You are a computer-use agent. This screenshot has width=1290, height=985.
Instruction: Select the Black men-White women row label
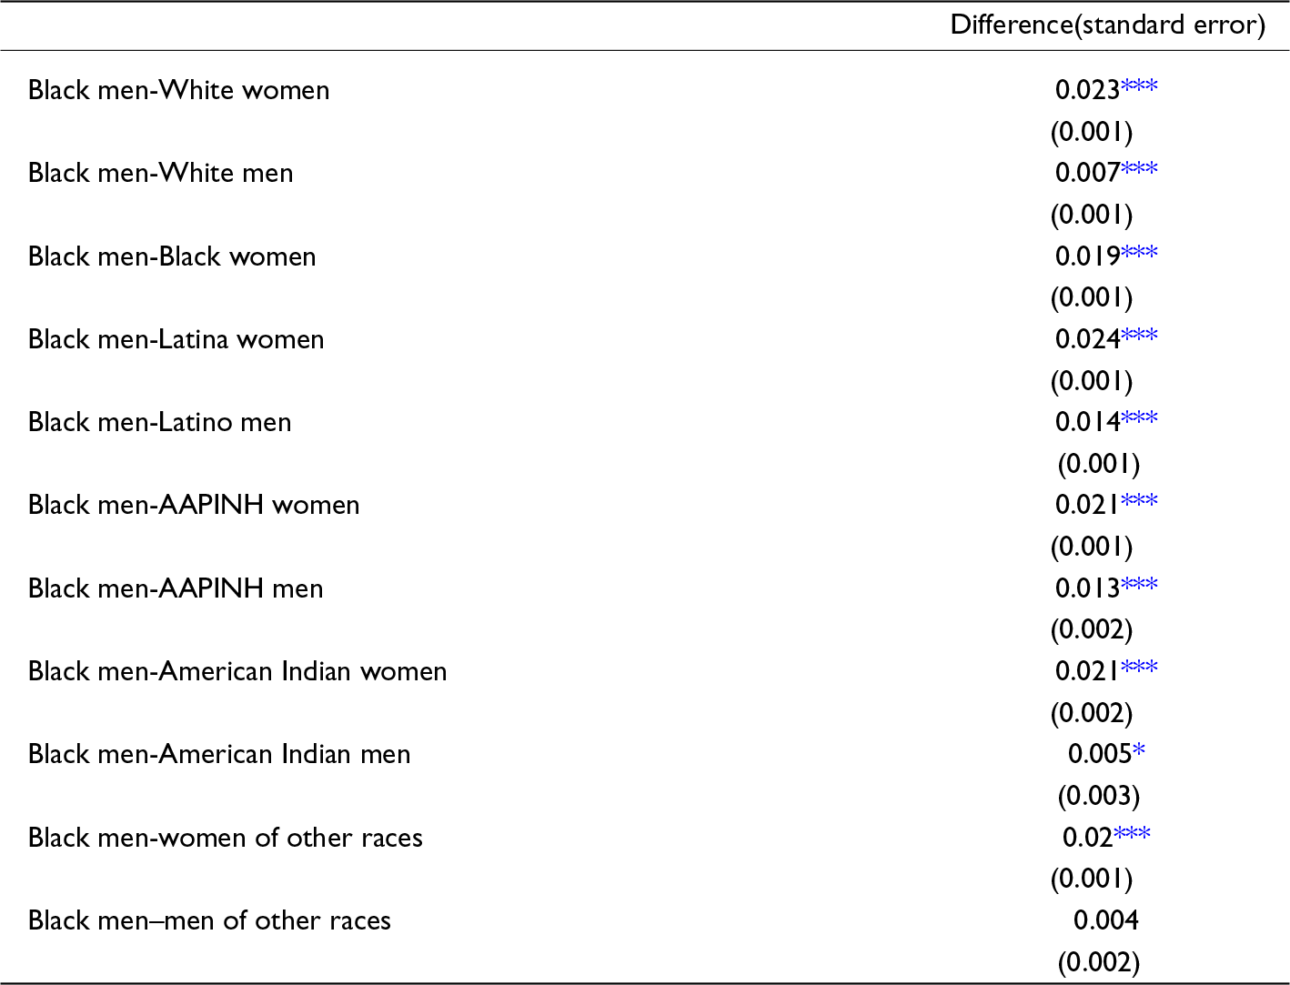click(x=179, y=90)
